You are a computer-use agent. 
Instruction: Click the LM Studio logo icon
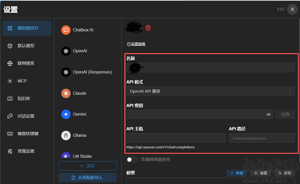point(66,155)
